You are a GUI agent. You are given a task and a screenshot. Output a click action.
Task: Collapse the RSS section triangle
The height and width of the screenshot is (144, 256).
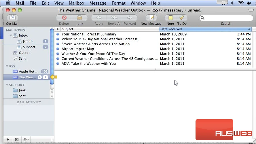pos(7,66)
